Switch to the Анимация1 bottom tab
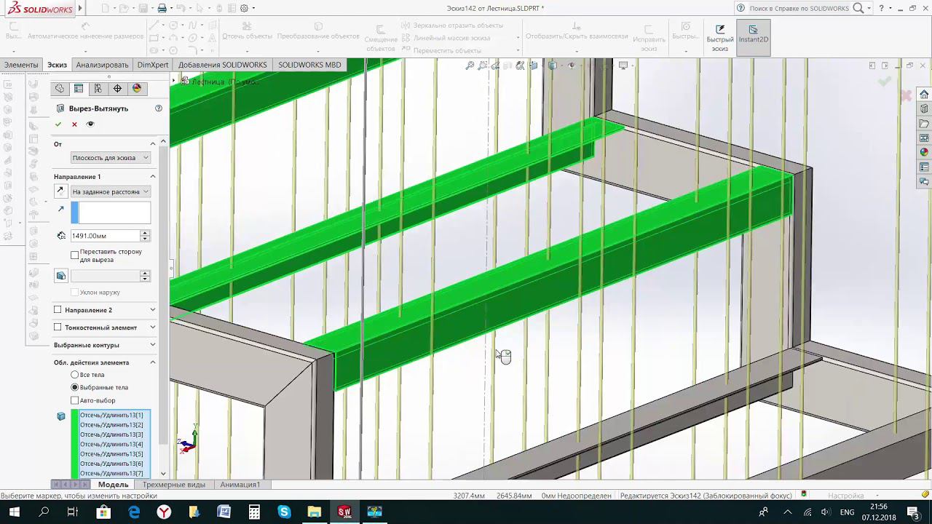 pyautogui.click(x=240, y=485)
